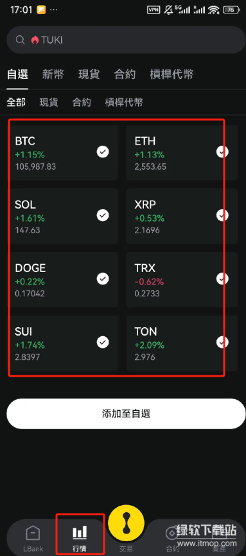Toggle the ETH selection checkmark

222,152
